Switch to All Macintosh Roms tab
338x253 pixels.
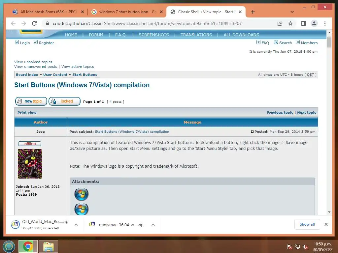[45, 12]
